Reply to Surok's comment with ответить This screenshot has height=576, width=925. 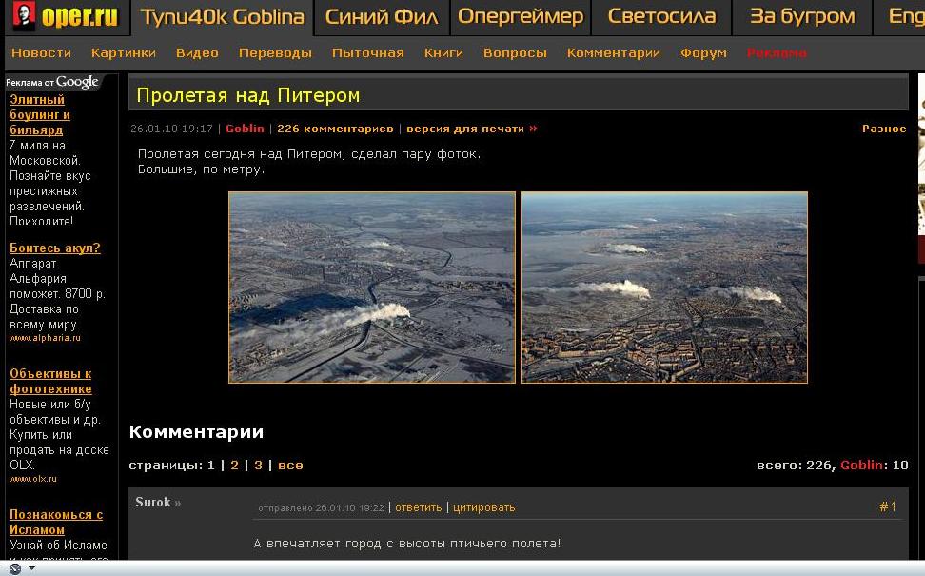click(418, 507)
